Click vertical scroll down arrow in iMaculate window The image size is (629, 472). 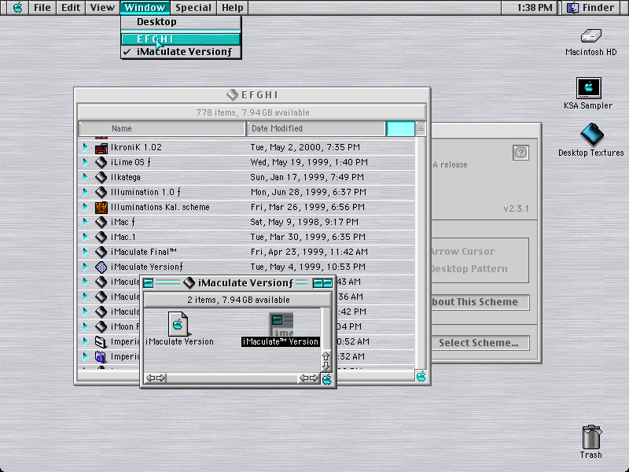326,366
